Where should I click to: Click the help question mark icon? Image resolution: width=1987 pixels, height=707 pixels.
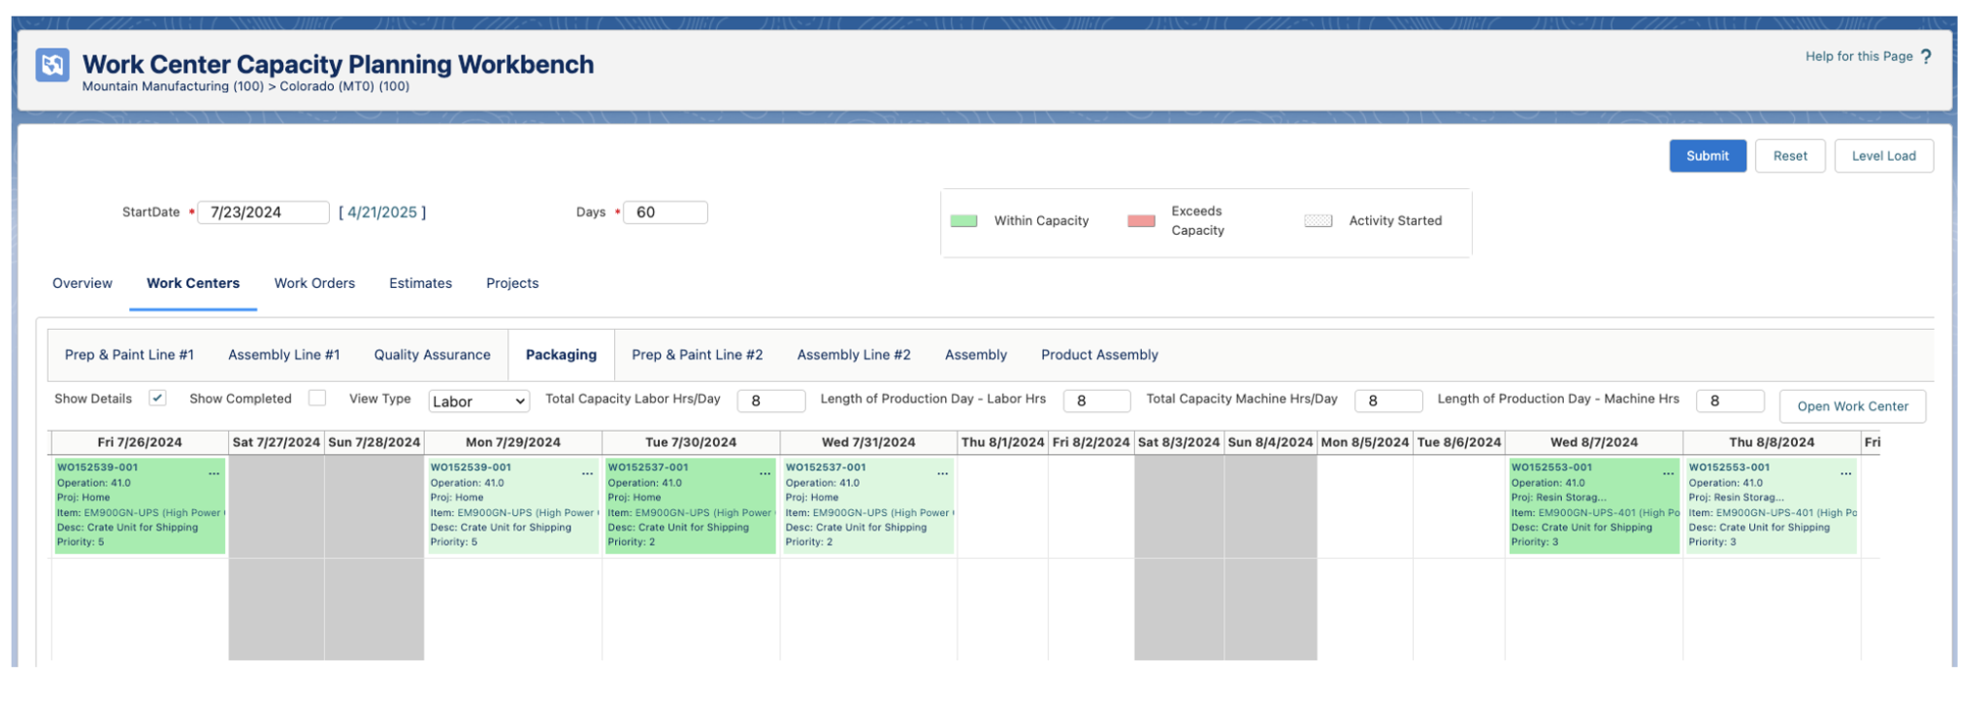[x=1926, y=56]
